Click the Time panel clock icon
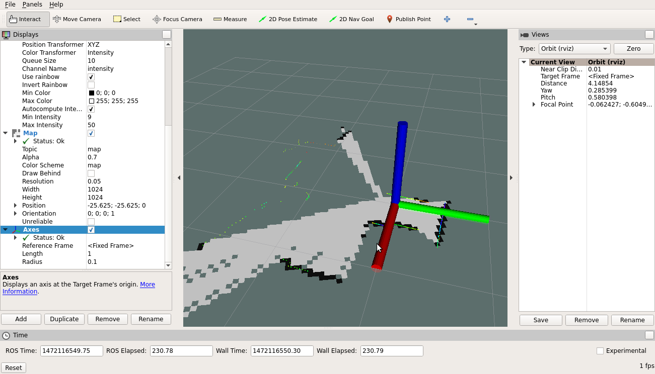655x374 pixels. (x=6, y=335)
